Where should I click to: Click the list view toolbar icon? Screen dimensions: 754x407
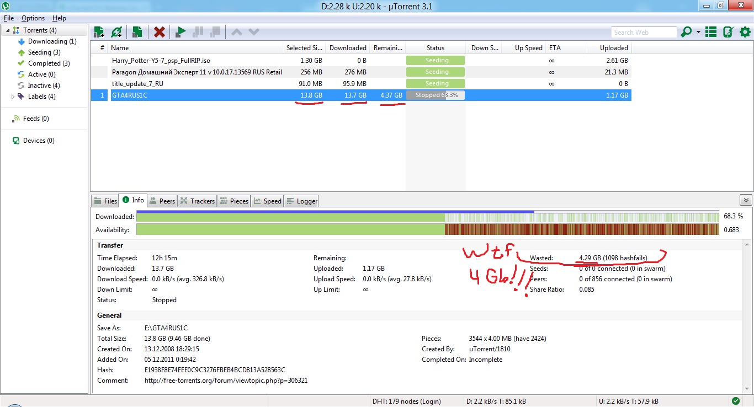[711, 32]
